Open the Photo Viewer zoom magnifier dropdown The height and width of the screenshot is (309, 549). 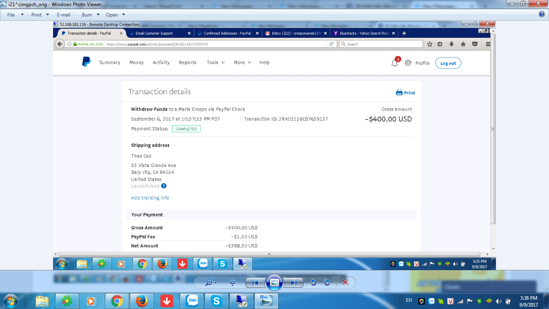point(211,282)
